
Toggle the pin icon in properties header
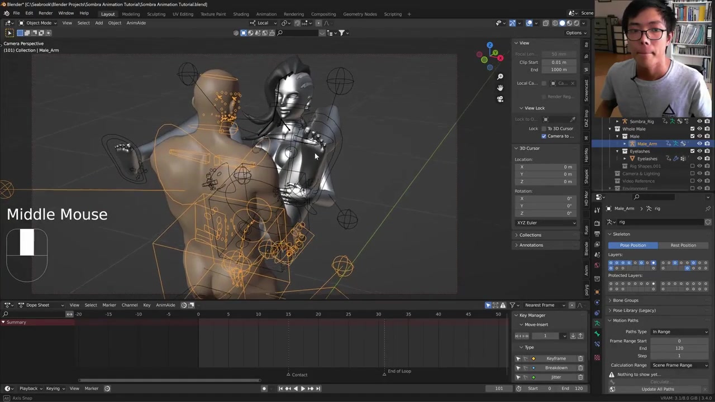708,208
